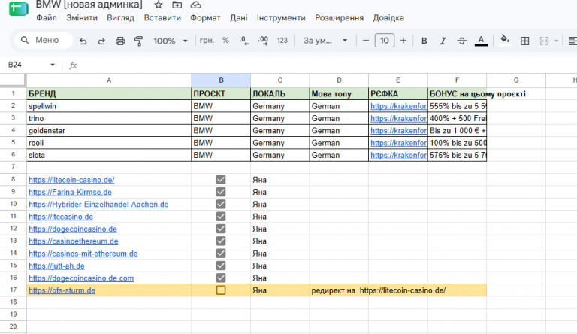Open link https://ltccasino.de
Screen dimensions: 577x334
(x=61, y=217)
